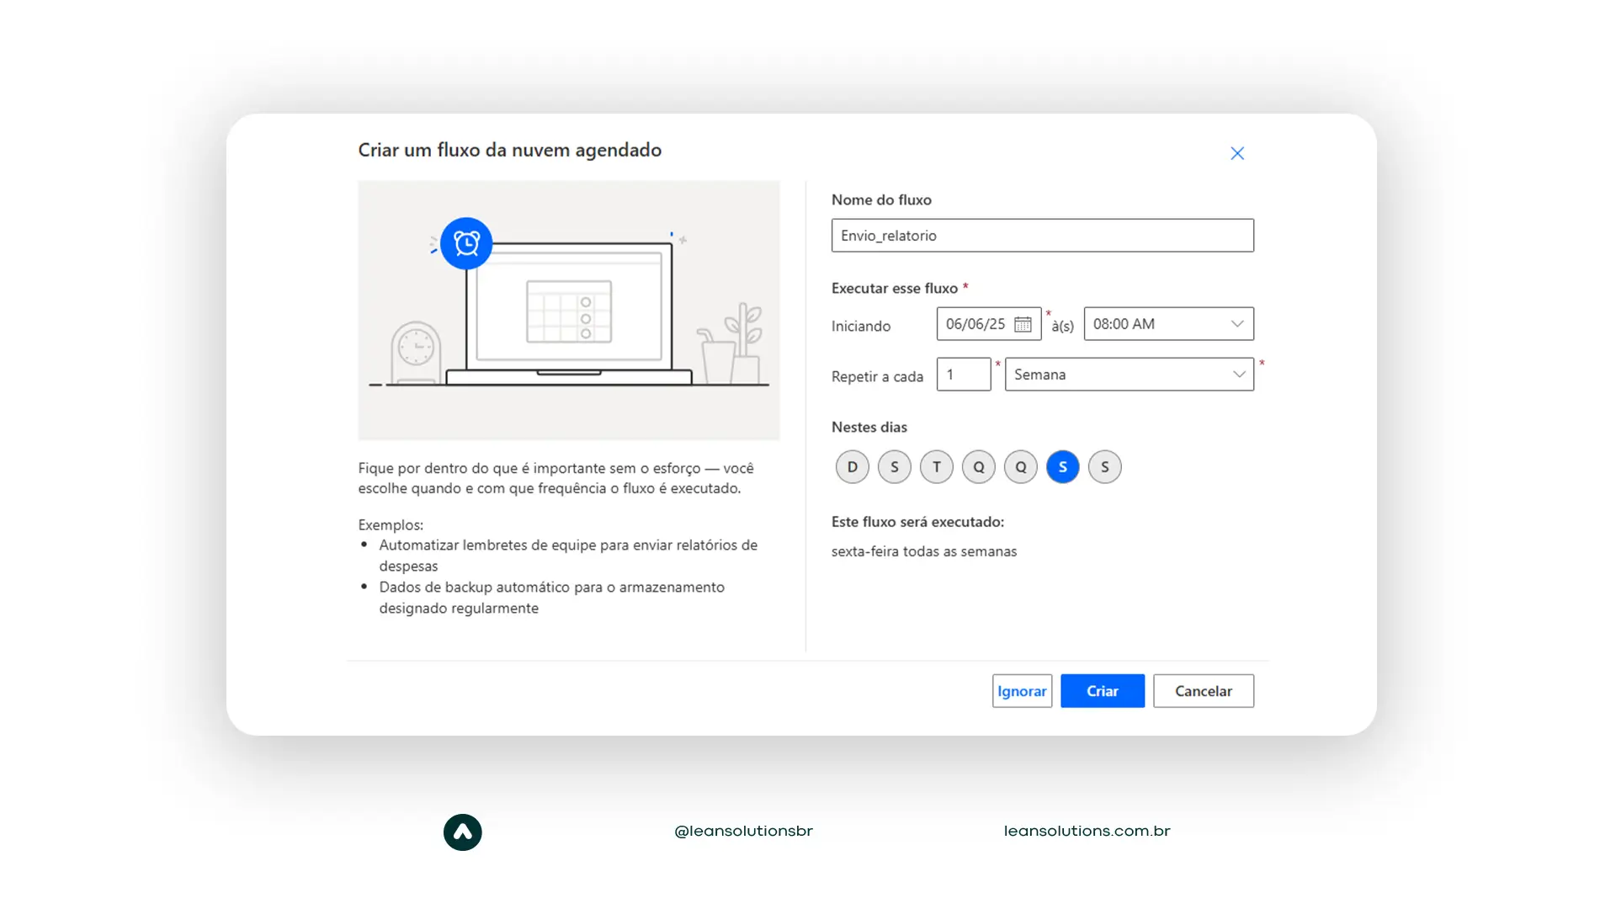Click the Criar button
This screenshot has height=909, width=1616.
click(1102, 691)
